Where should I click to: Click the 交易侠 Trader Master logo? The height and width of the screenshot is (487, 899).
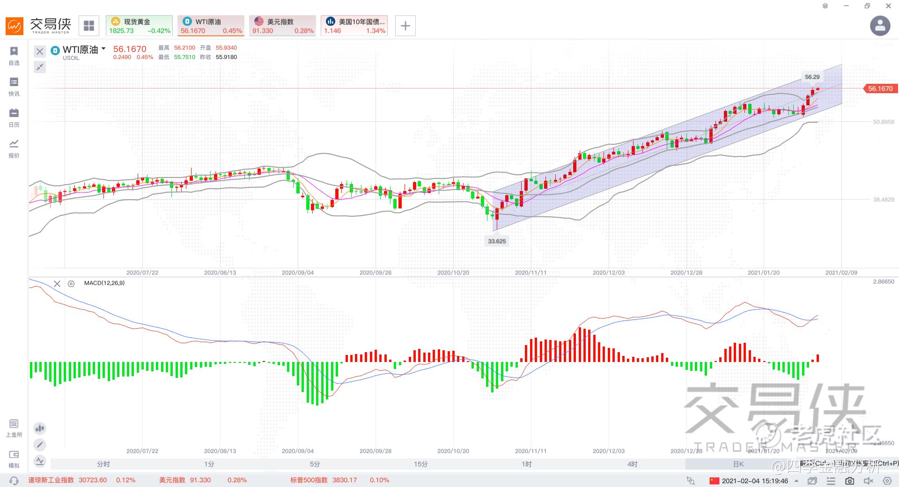(x=38, y=26)
